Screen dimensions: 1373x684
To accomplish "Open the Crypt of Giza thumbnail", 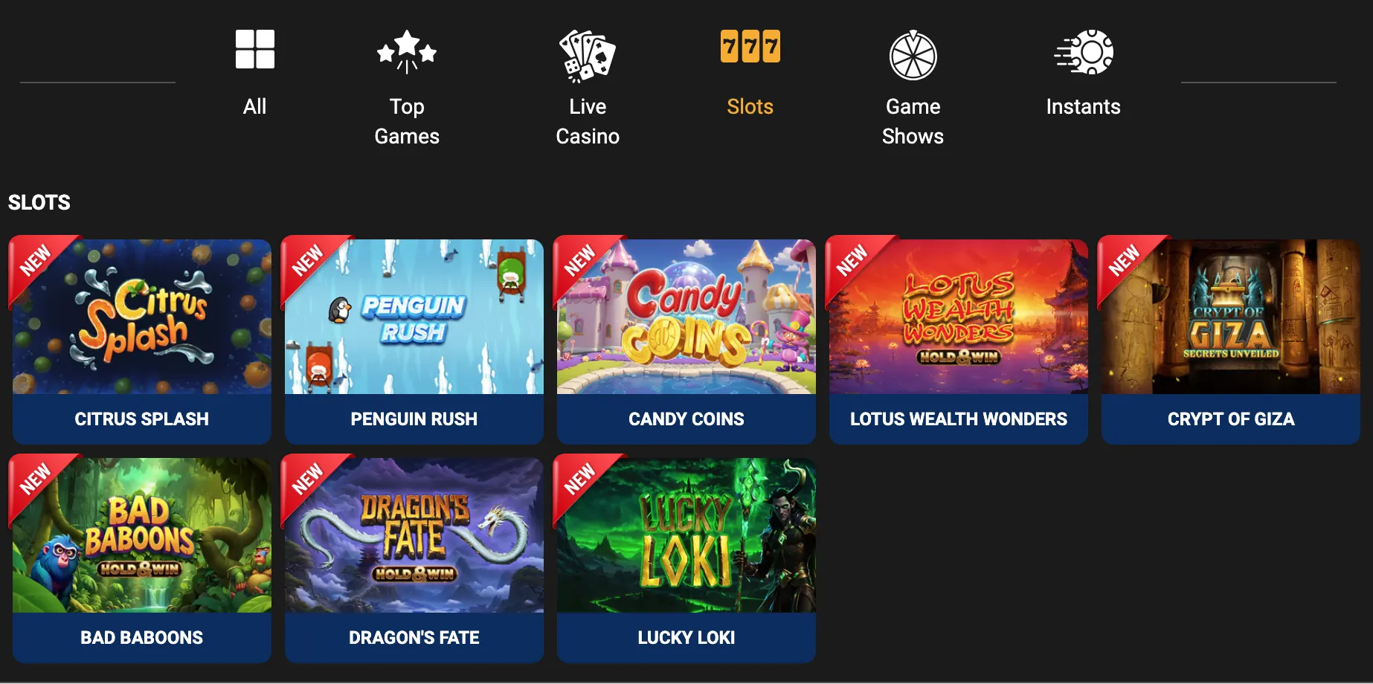I will [1231, 317].
